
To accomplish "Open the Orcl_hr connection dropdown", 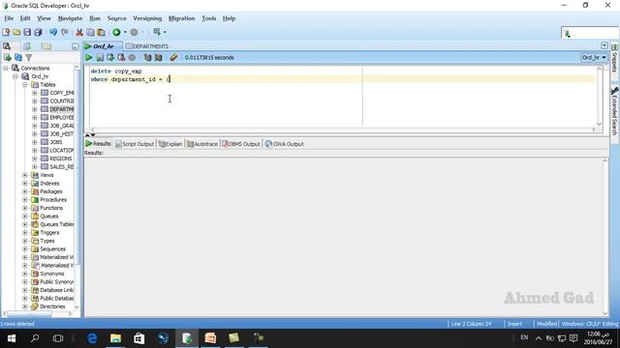I will 594,58.
